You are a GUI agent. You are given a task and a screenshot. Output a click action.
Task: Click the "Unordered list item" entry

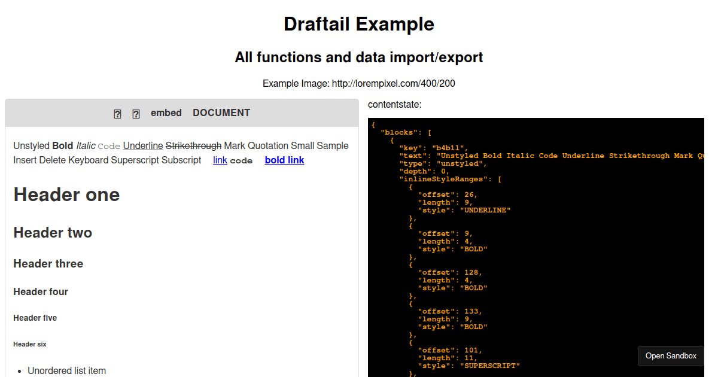point(67,370)
